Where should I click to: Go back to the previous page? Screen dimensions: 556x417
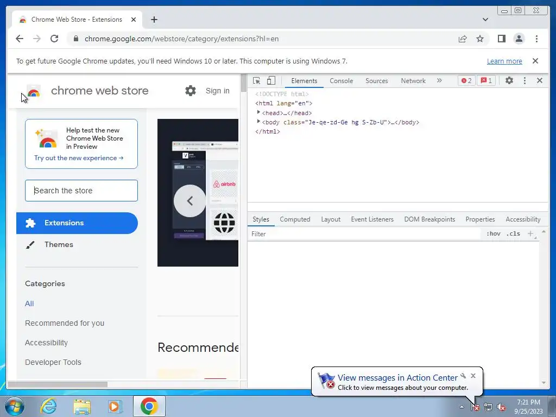pos(20,39)
